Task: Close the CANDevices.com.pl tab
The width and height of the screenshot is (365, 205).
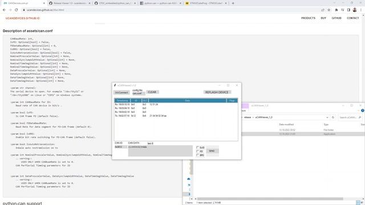Action: point(44,3)
